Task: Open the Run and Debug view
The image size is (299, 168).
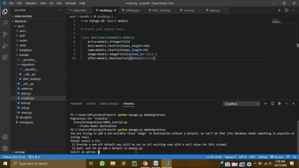Action: (x=5, y=46)
